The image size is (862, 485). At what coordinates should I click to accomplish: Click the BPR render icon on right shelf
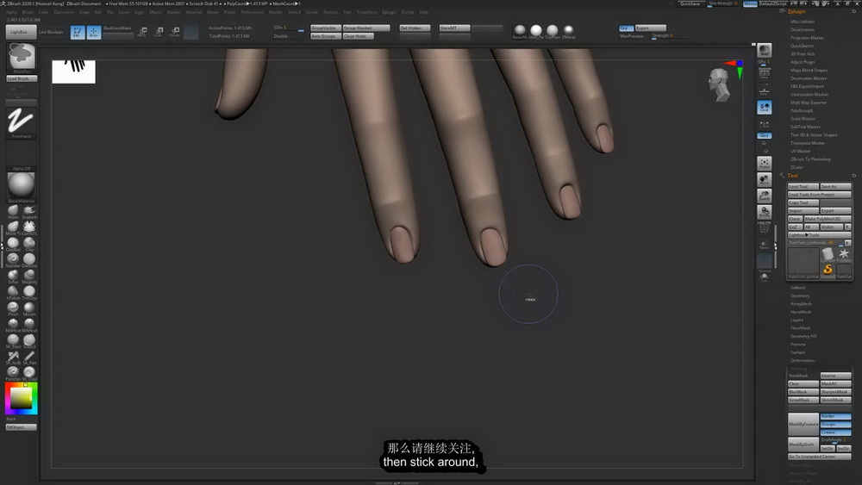(x=764, y=51)
